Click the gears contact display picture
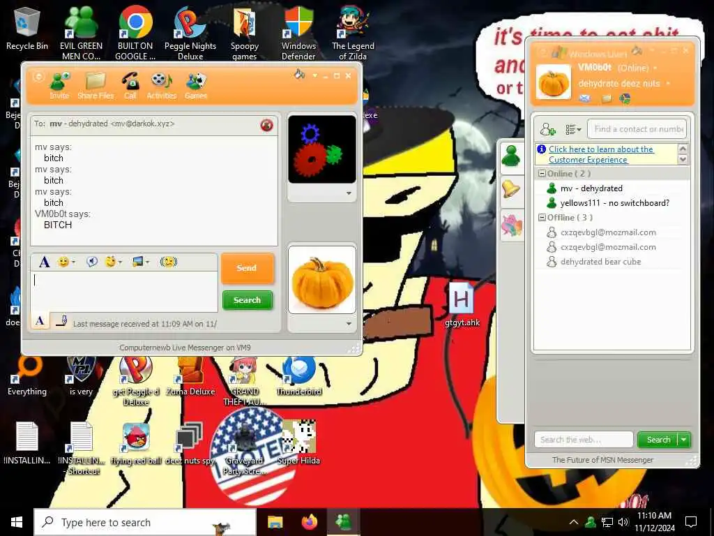The height and width of the screenshot is (536, 714). pyautogui.click(x=322, y=149)
